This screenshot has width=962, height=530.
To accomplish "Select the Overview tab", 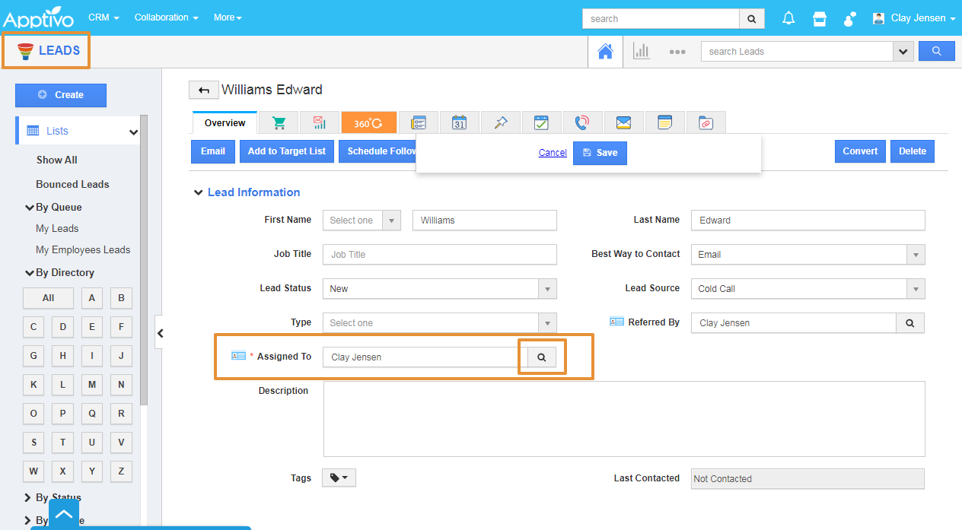I will tap(225, 123).
